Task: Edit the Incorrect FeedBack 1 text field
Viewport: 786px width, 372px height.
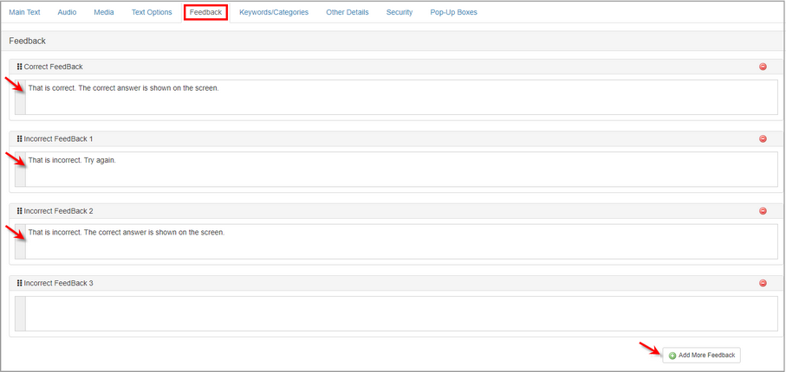Action: coord(399,170)
